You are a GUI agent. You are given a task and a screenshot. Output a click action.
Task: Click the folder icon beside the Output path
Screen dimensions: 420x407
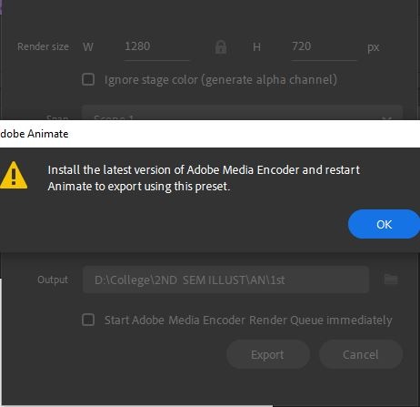pos(391,280)
